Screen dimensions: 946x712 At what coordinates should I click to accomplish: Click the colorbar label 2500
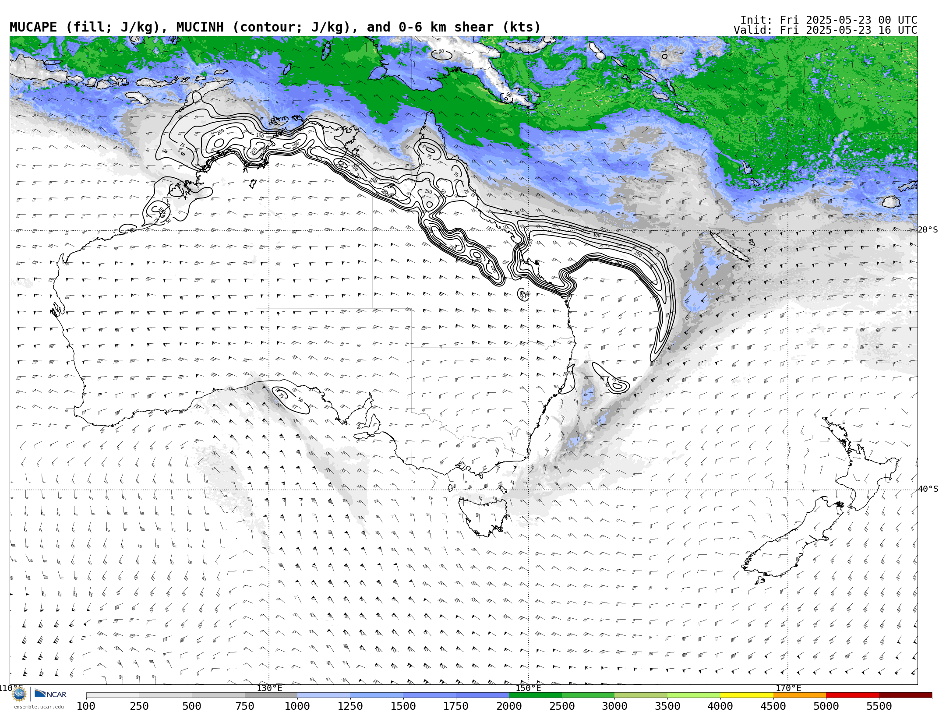point(562,706)
